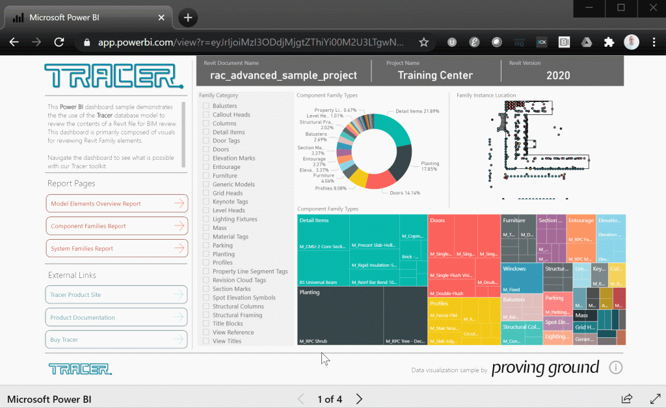This screenshot has width=666, height=408.
Task: Go to the next report page
Action: pos(359,399)
